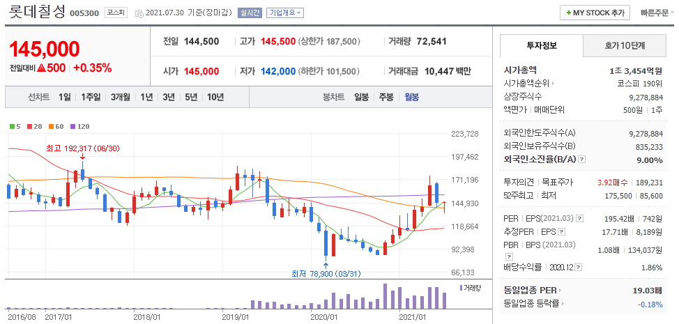Open help icon beside PER EPS(2021.03)
The width and height of the screenshot is (679, 324).
pos(580,219)
